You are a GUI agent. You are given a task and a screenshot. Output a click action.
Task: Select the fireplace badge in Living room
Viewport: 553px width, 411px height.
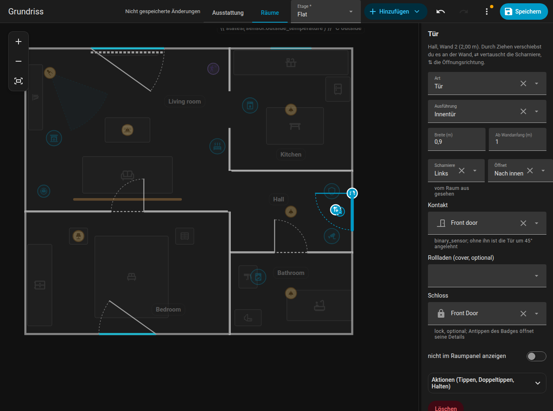coord(54,138)
